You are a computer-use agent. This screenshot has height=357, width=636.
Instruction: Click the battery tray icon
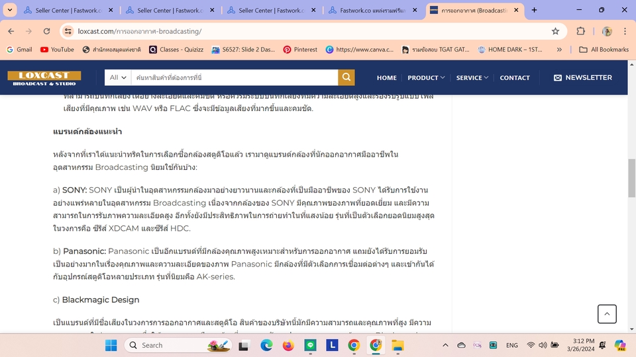pos(555,345)
